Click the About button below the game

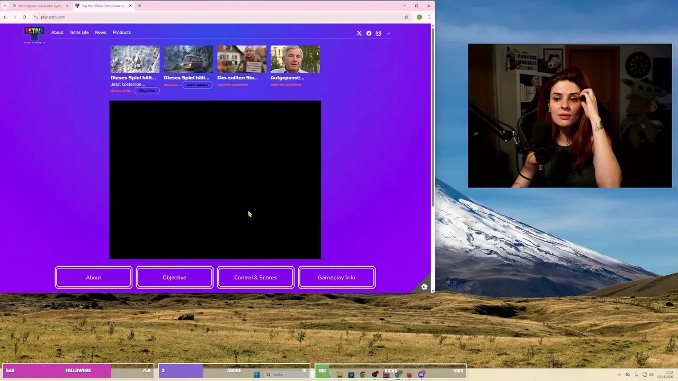(93, 277)
